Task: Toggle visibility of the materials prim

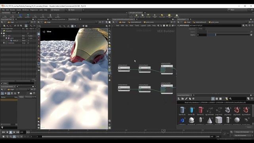Action: pyautogui.click(x=6, y=43)
